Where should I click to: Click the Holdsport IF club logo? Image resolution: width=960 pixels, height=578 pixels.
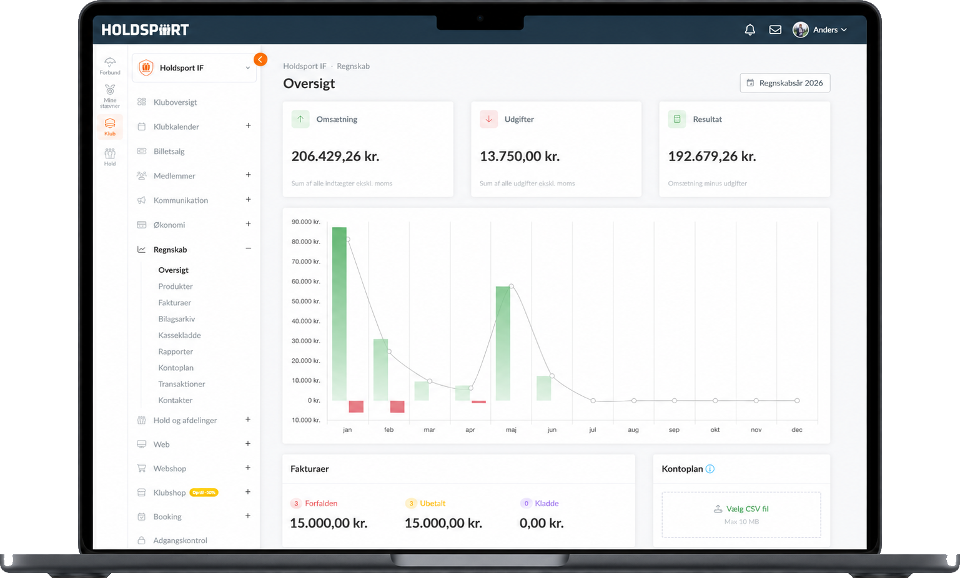tap(146, 68)
